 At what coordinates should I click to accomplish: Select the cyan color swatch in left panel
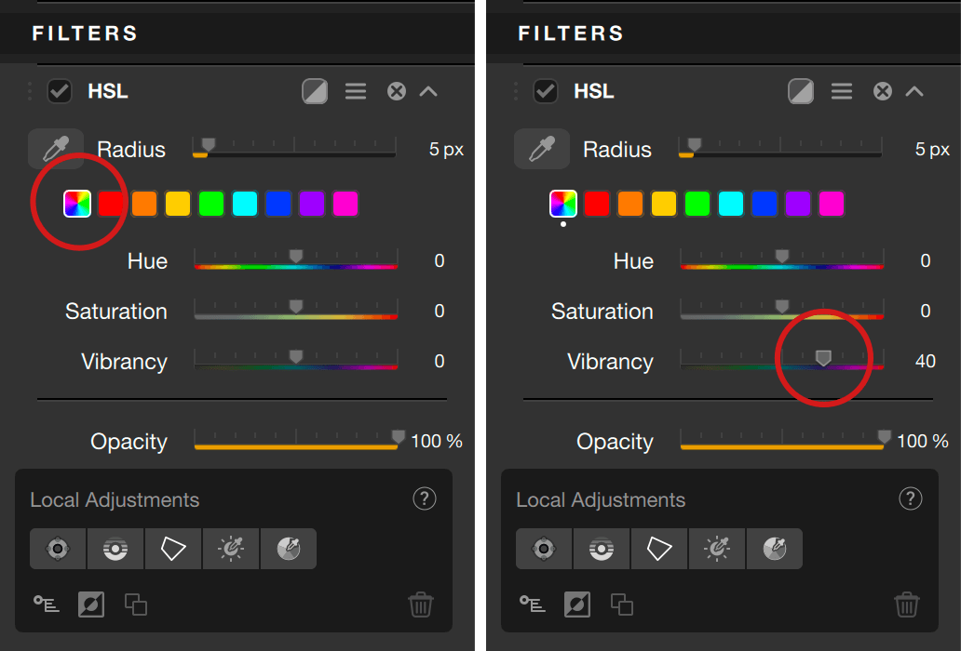point(245,204)
